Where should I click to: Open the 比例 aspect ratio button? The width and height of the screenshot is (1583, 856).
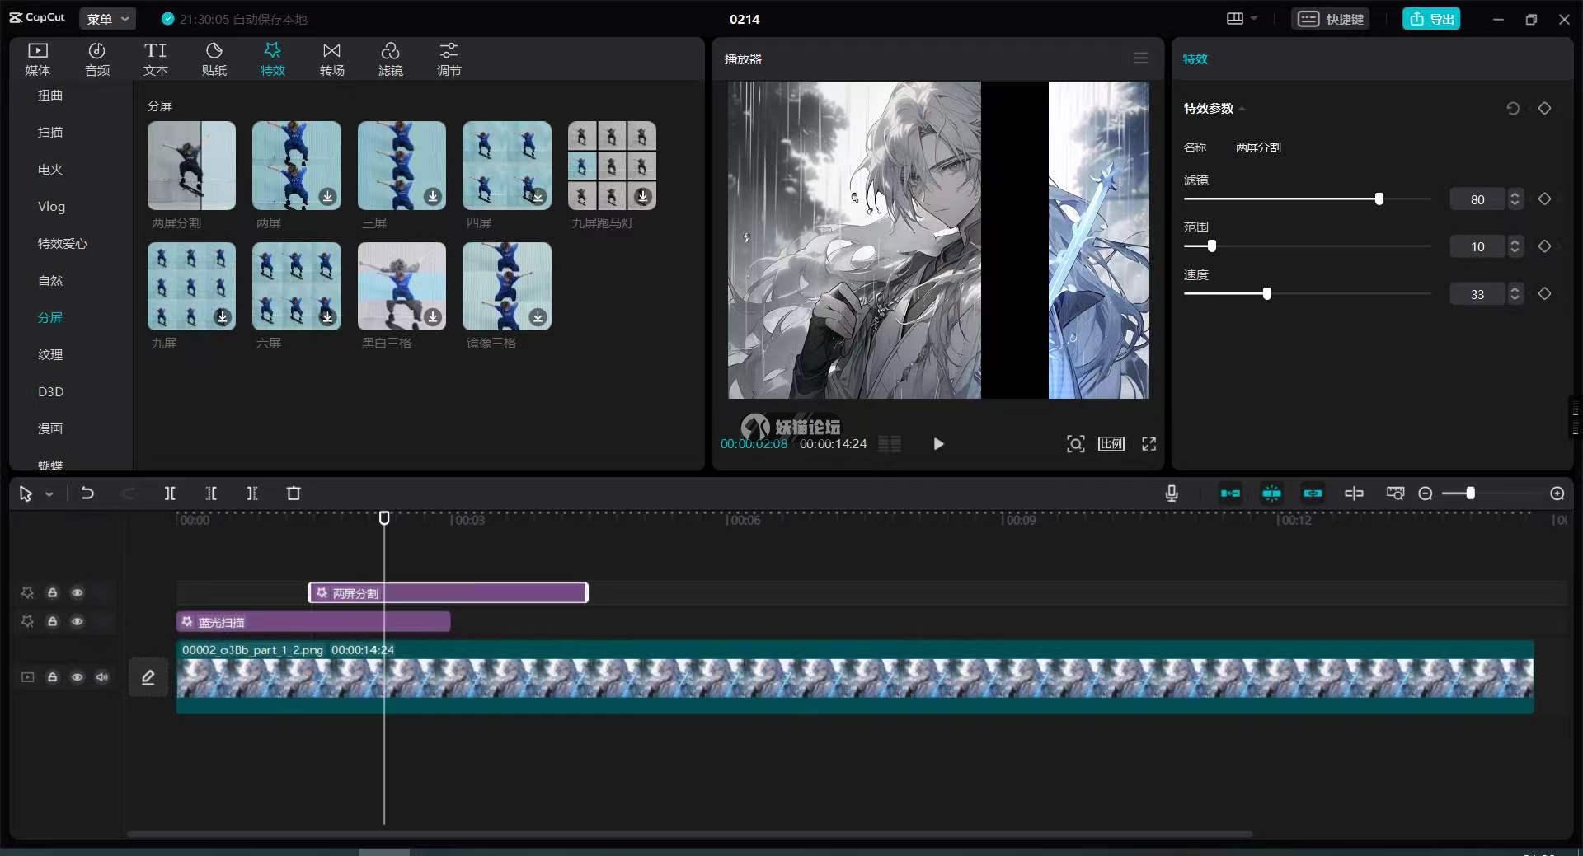pyautogui.click(x=1111, y=444)
